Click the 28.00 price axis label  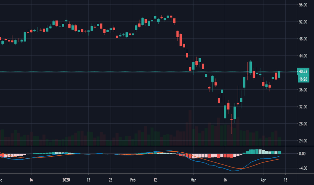click(x=303, y=124)
